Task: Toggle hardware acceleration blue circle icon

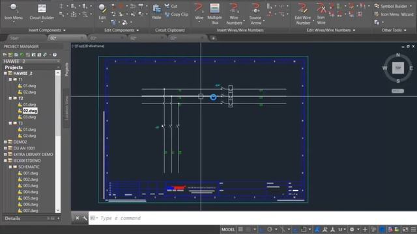Action: [x=382, y=229]
